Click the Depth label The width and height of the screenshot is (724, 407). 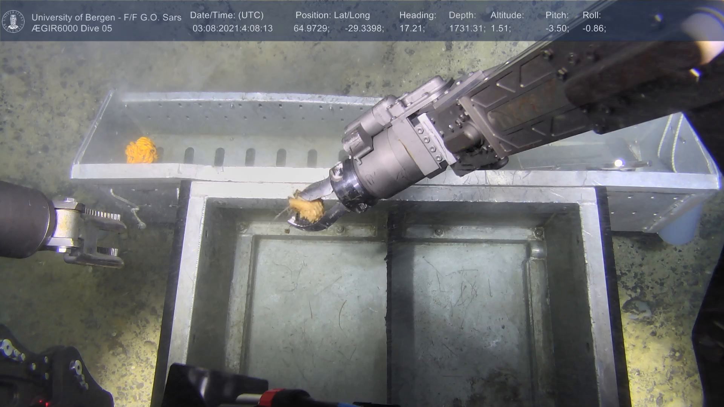[x=462, y=15]
